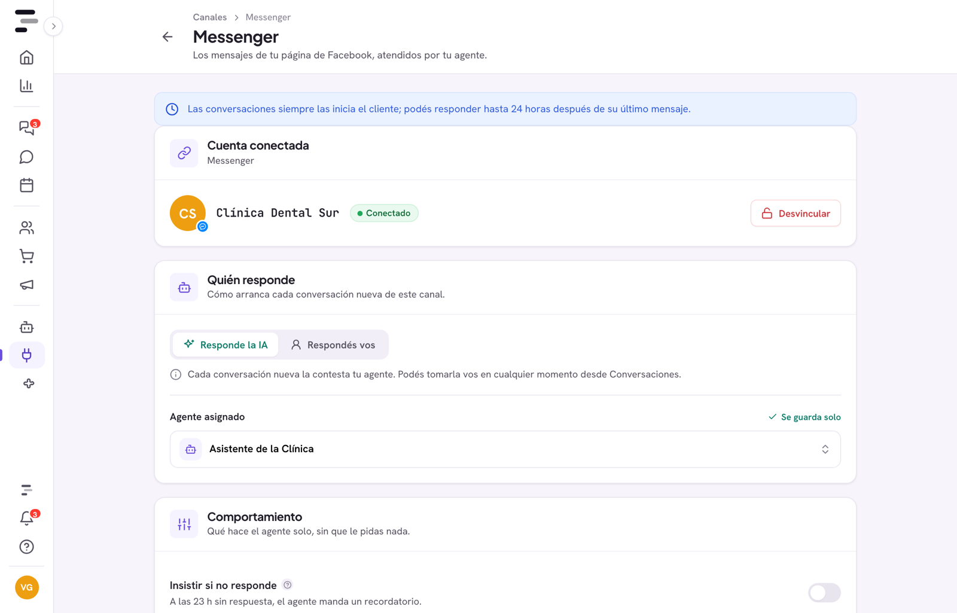This screenshot has width=957, height=613.
Task: Click the Agente asignado label
Action: tap(207, 417)
